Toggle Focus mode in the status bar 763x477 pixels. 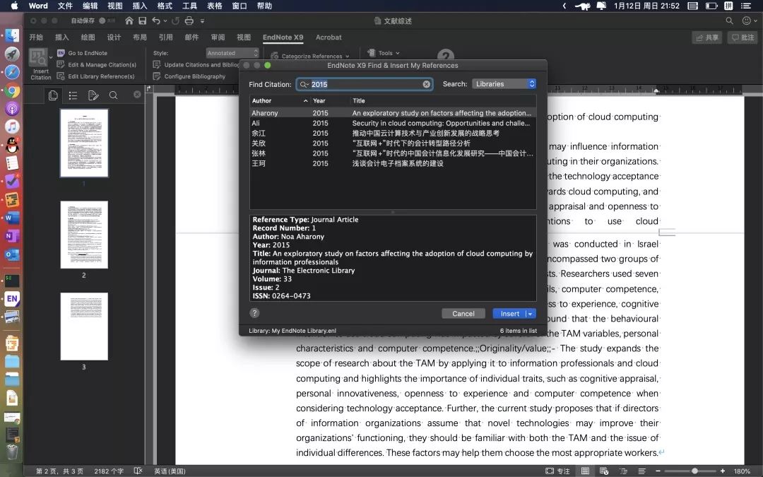click(557, 471)
